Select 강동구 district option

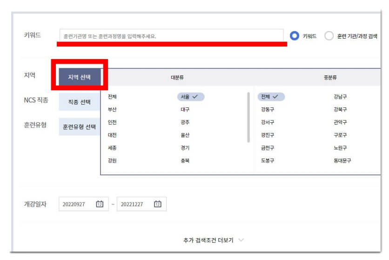[268, 109]
